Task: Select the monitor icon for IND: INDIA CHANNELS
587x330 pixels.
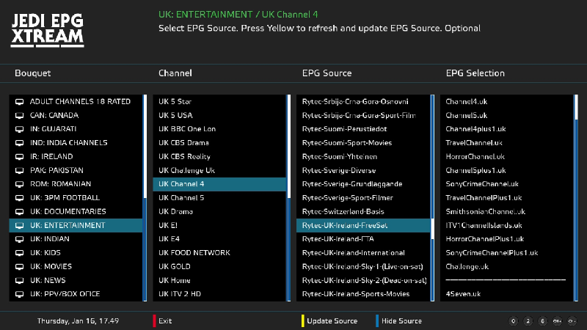Action: 20,143
